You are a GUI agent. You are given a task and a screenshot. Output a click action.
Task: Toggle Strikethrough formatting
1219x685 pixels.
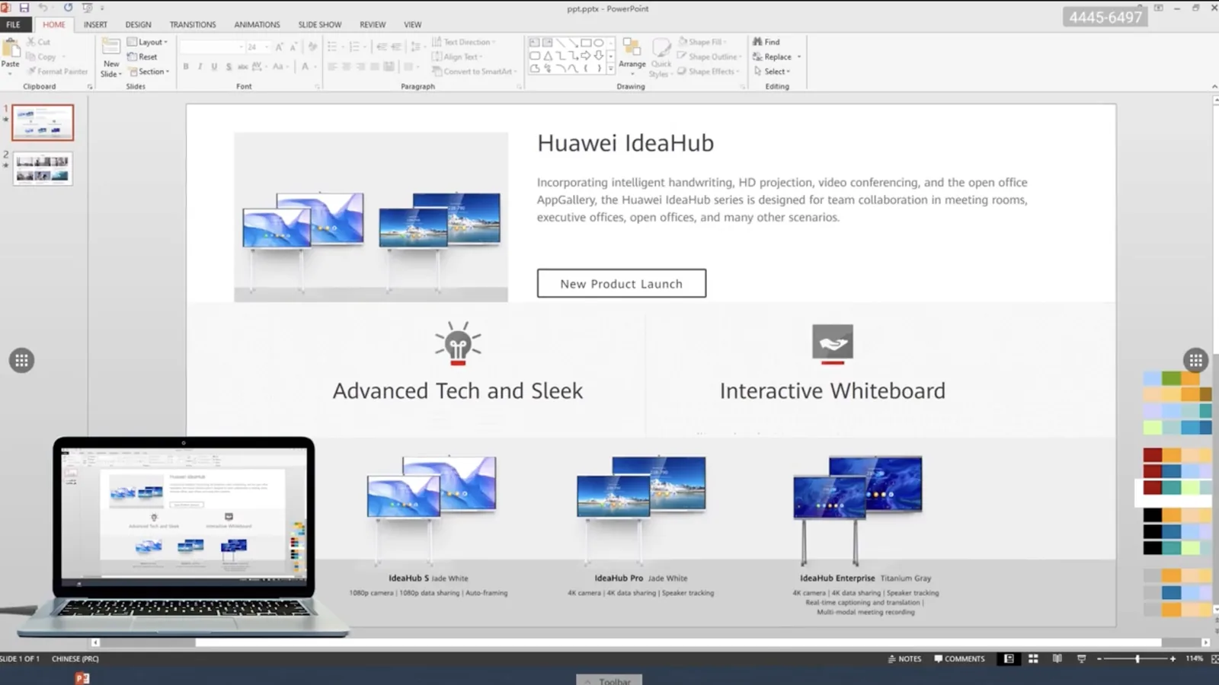coord(242,67)
